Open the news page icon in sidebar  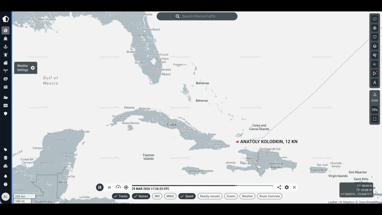pos(5,87)
